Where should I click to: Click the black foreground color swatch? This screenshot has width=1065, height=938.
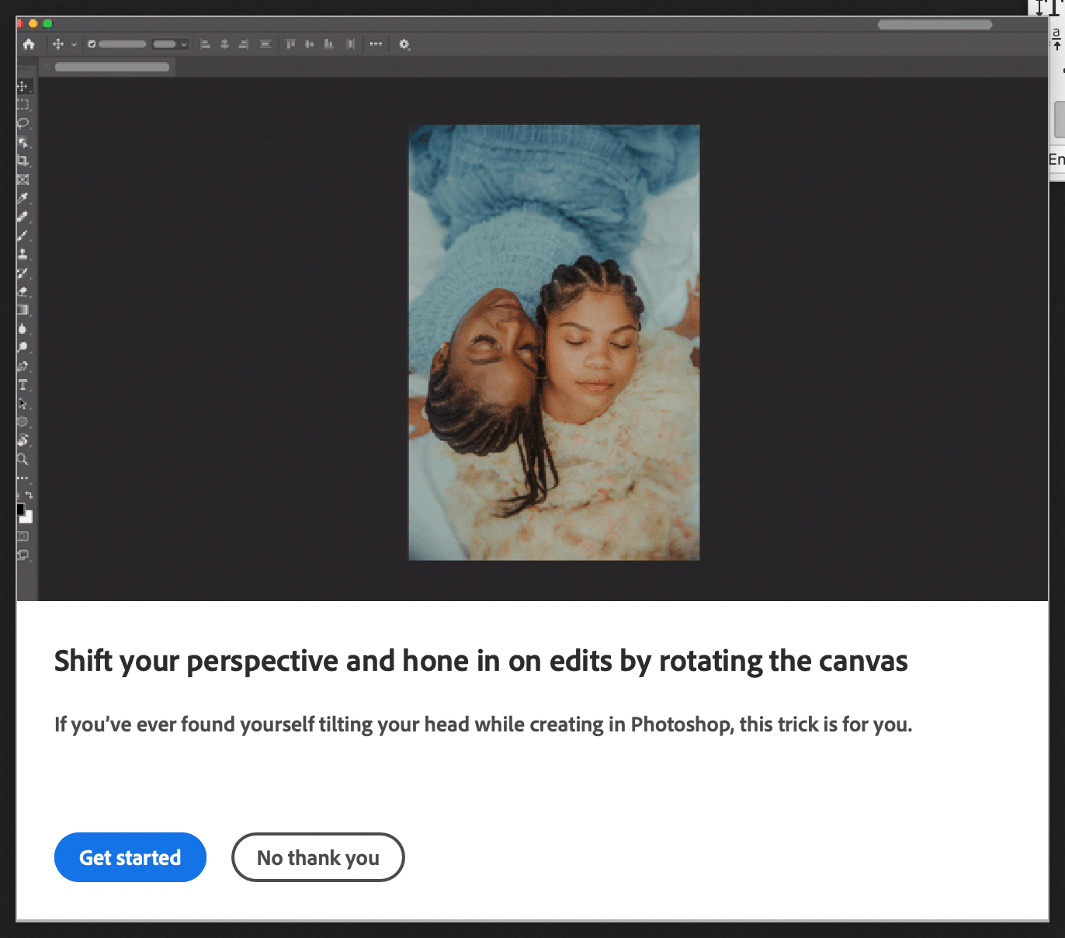tap(20, 509)
